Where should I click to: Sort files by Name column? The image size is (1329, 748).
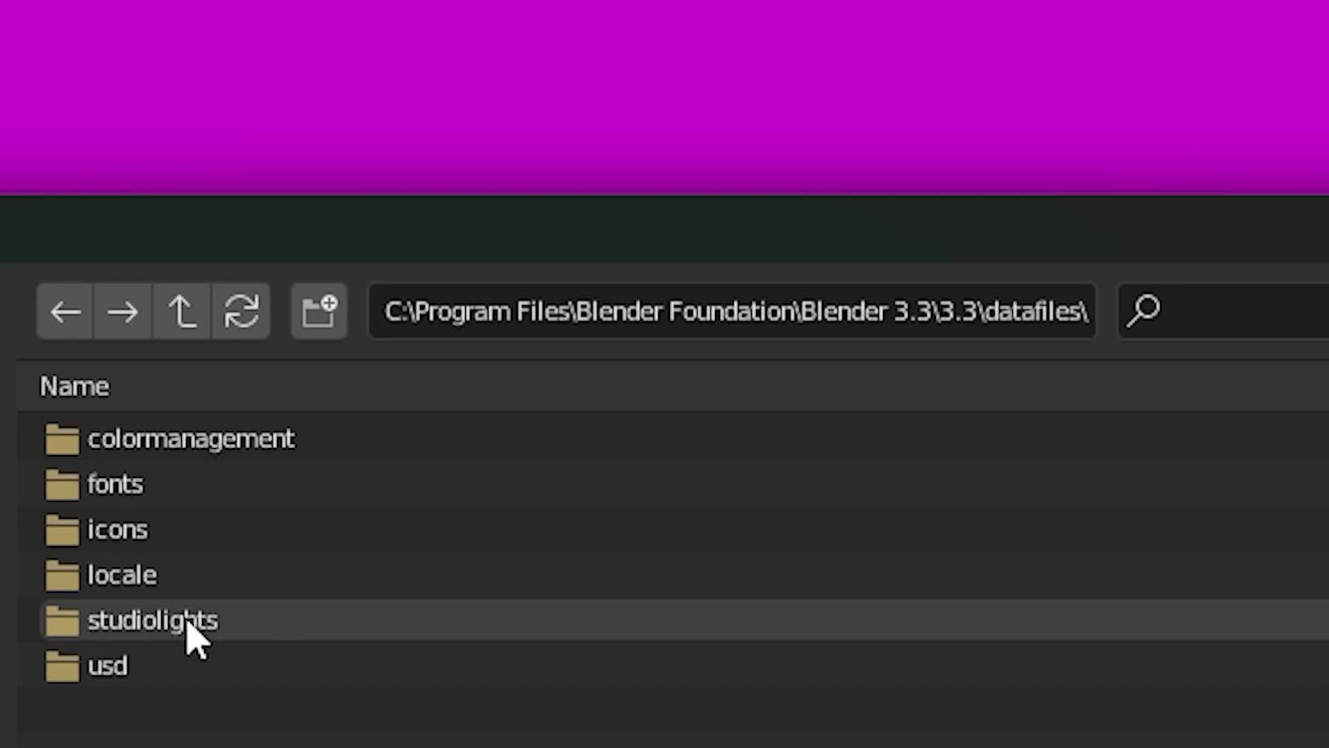tap(74, 386)
